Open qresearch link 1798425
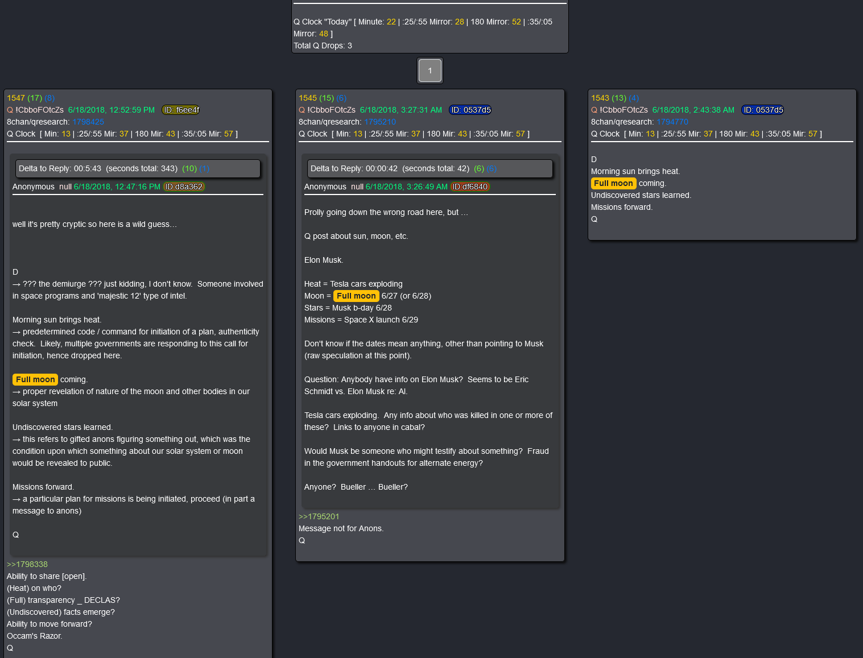Image resolution: width=863 pixels, height=658 pixels. click(x=88, y=122)
